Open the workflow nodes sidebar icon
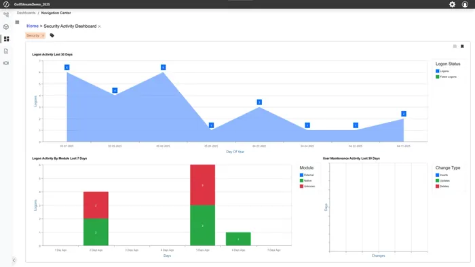This screenshot has width=475, height=267. pyautogui.click(x=6, y=14)
